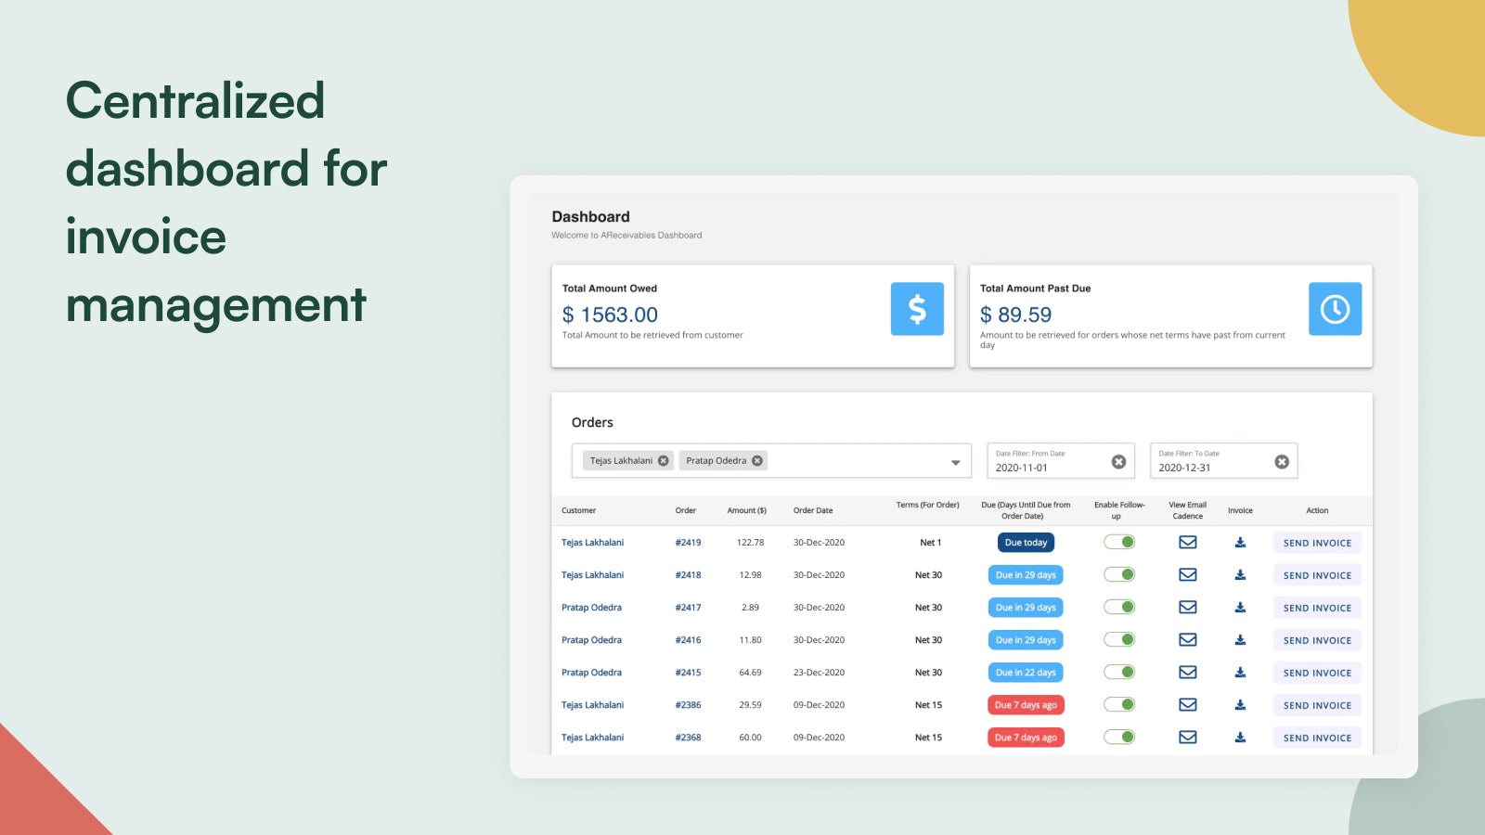
Task: Open order link #2417
Action: point(688,608)
